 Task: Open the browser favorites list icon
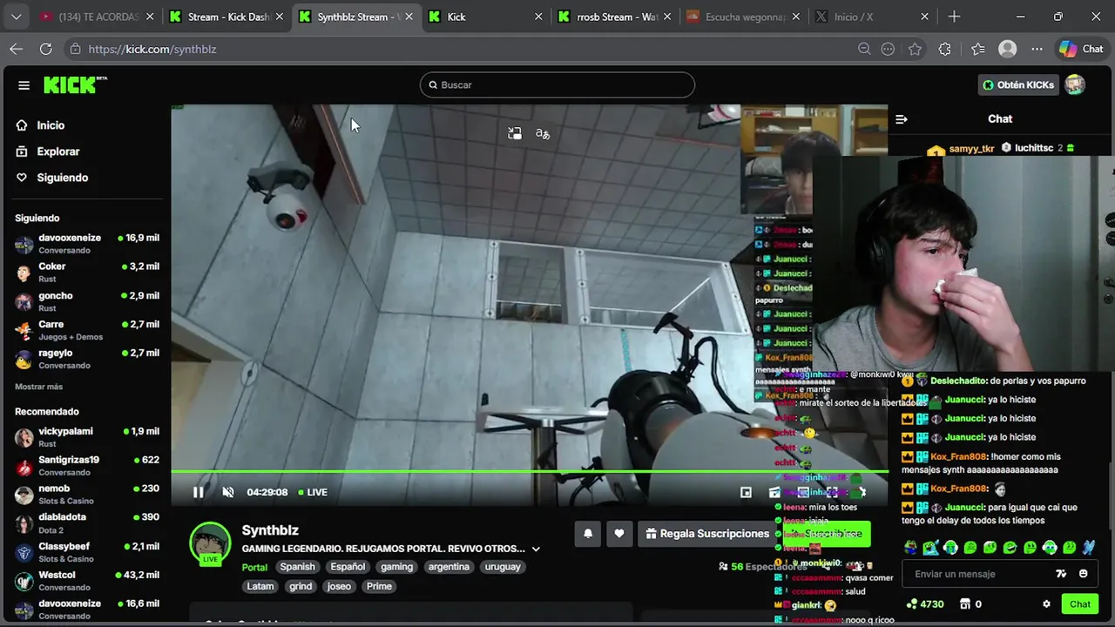[978, 49]
